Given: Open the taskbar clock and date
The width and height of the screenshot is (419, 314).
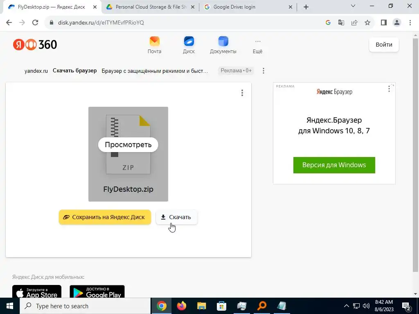Looking at the screenshot, I should [x=384, y=306].
